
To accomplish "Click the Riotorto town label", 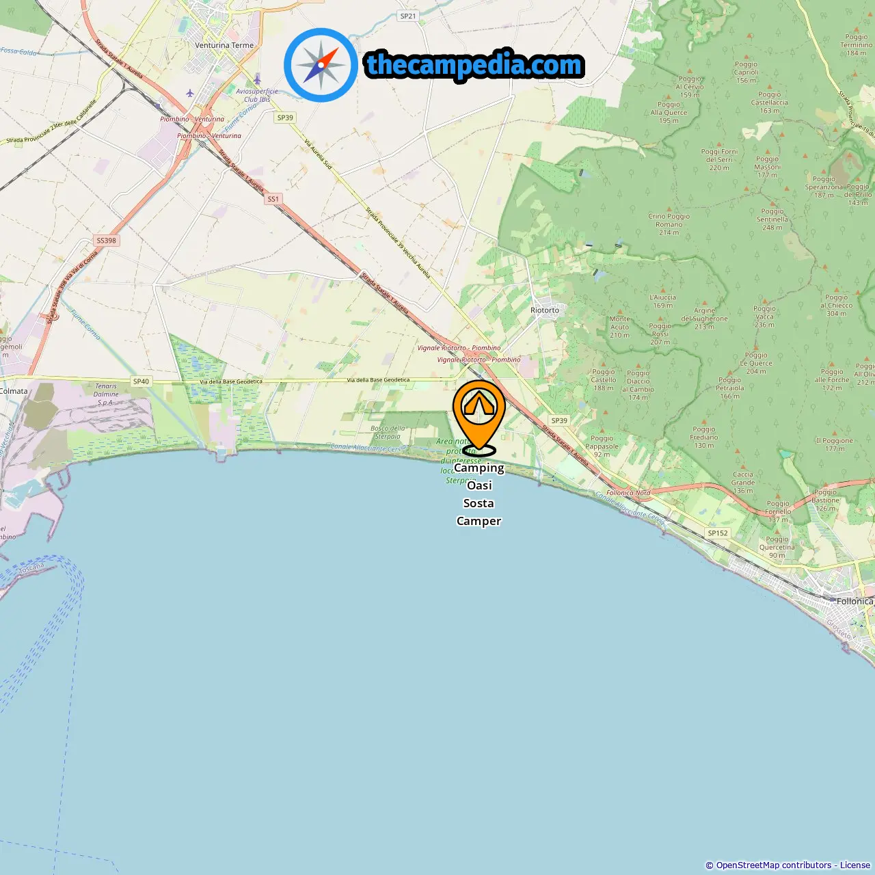I will pos(545,310).
